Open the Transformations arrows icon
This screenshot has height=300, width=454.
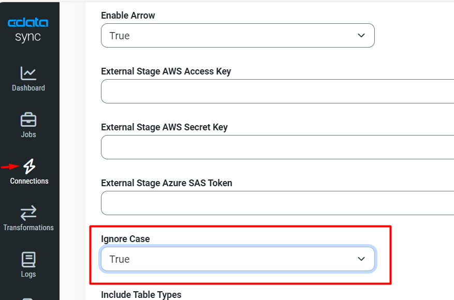28,213
